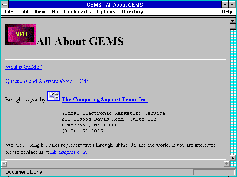Click Global Electronic Marketing Service text

[x=113, y=113]
